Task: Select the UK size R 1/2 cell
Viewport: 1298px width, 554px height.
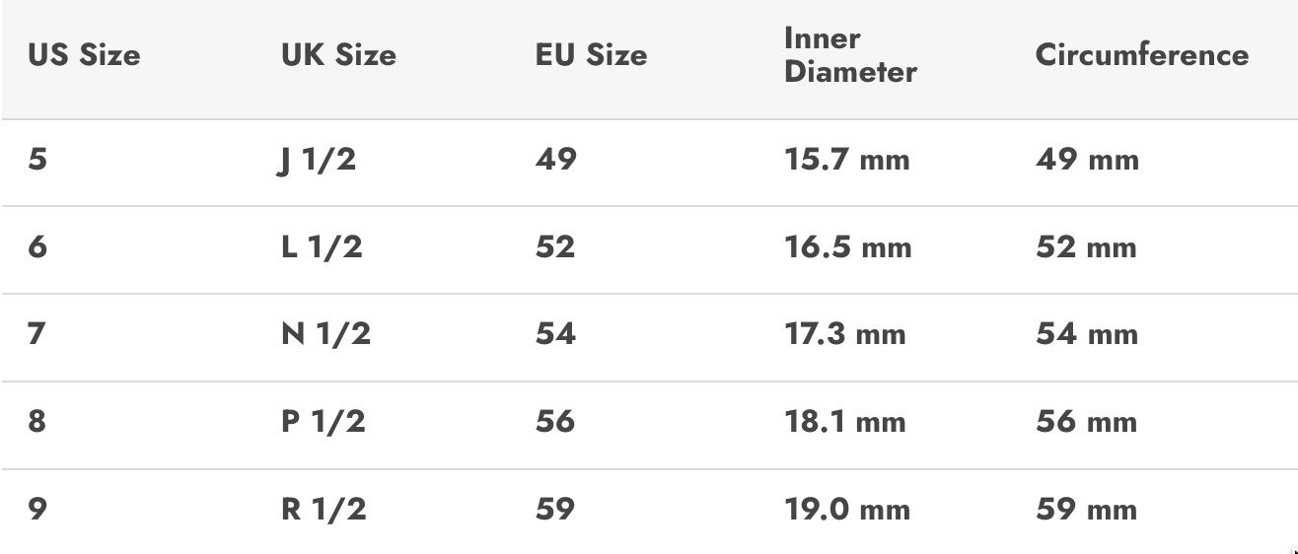Action: 324,510
